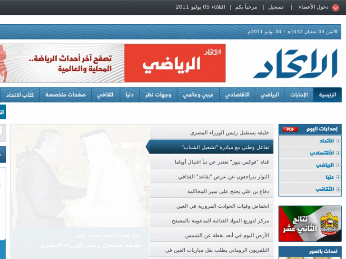Expand the الرياضي edition plus icon
Viewport: 346px width, 259px height.
338,165
